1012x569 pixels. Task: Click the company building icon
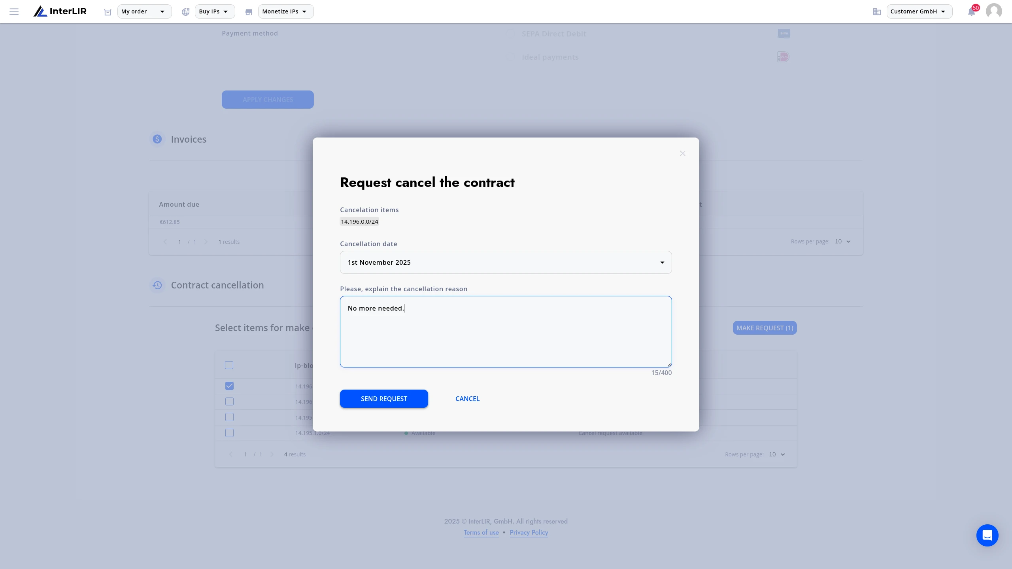coord(877,12)
